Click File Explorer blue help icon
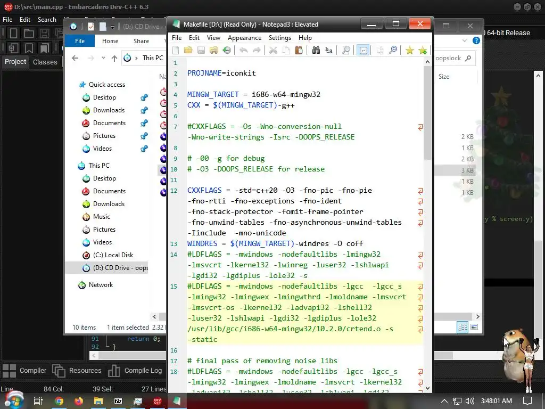This screenshot has height=409, width=545. click(x=476, y=40)
